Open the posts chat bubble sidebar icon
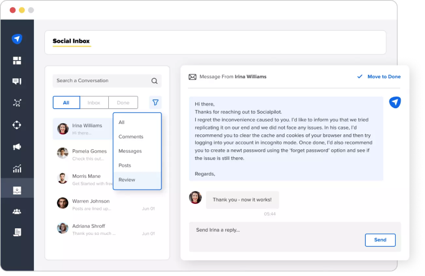The width and height of the screenshot is (425, 276). [17, 82]
